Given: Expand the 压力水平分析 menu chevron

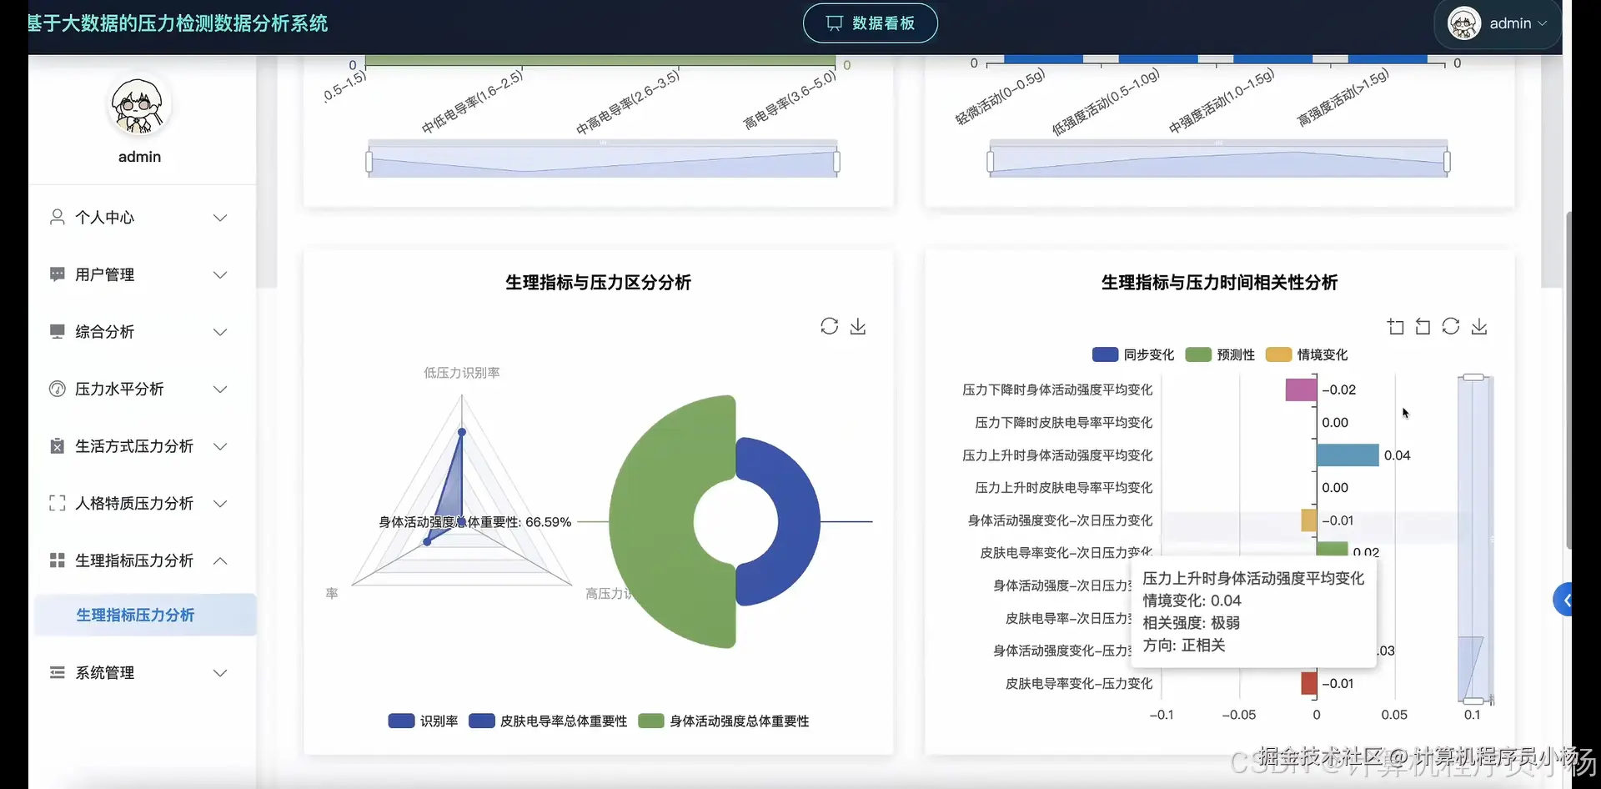Looking at the screenshot, I should (x=220, y=389).
